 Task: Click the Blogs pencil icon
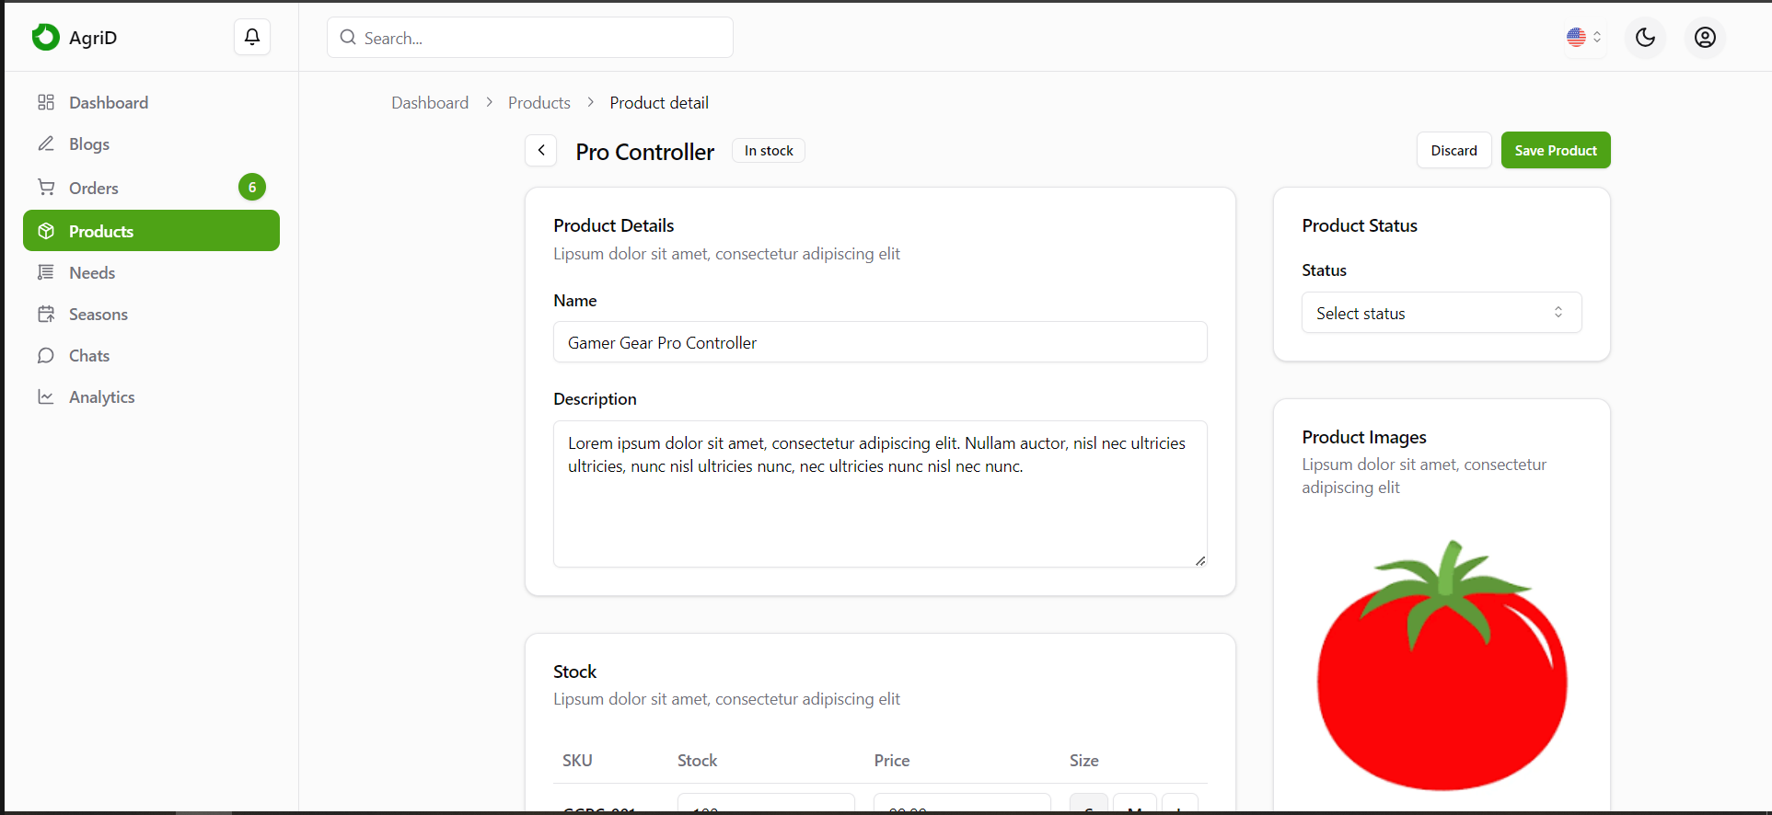46,143
